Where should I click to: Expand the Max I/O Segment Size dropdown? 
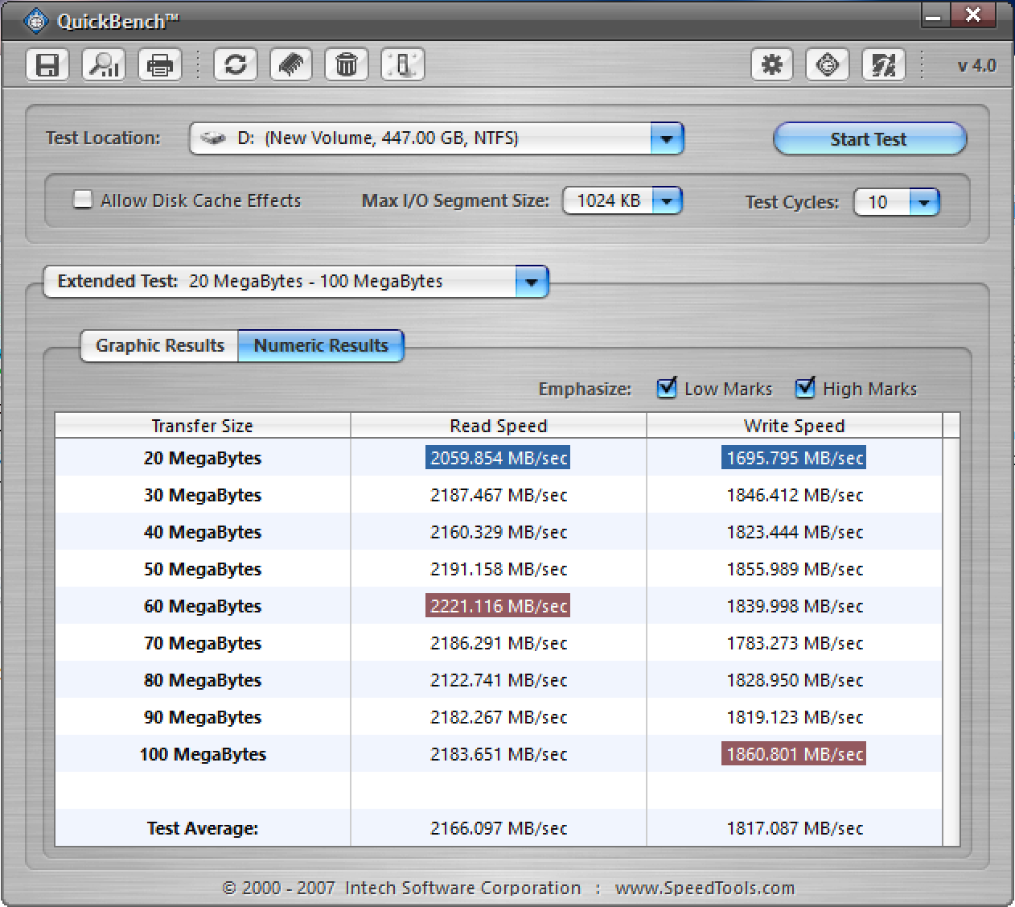click(667, 200)
